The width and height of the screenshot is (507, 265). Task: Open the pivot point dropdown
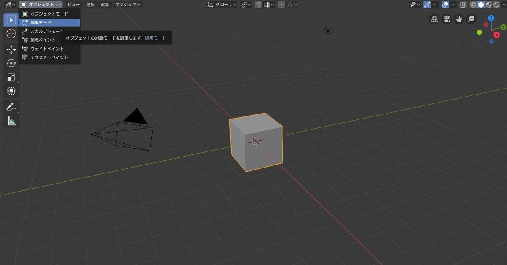click(246, 5)
